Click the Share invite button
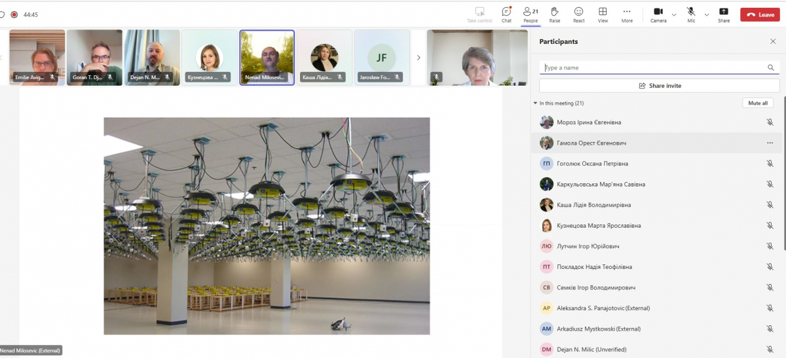 pyautogui.click(x=659, y=86)
